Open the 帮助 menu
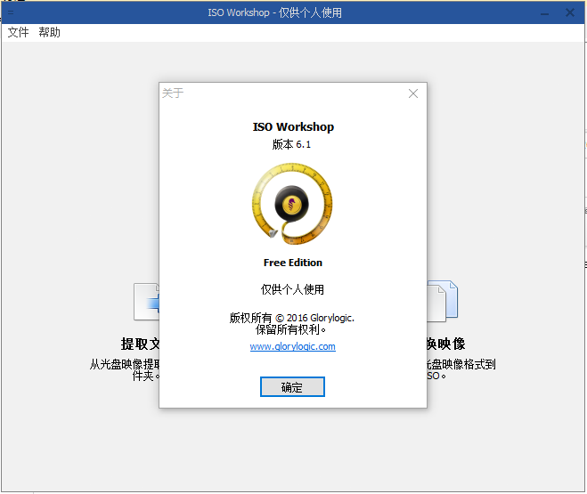The height and width of the screenshot is (494, 587). click(x=49, y=33)
